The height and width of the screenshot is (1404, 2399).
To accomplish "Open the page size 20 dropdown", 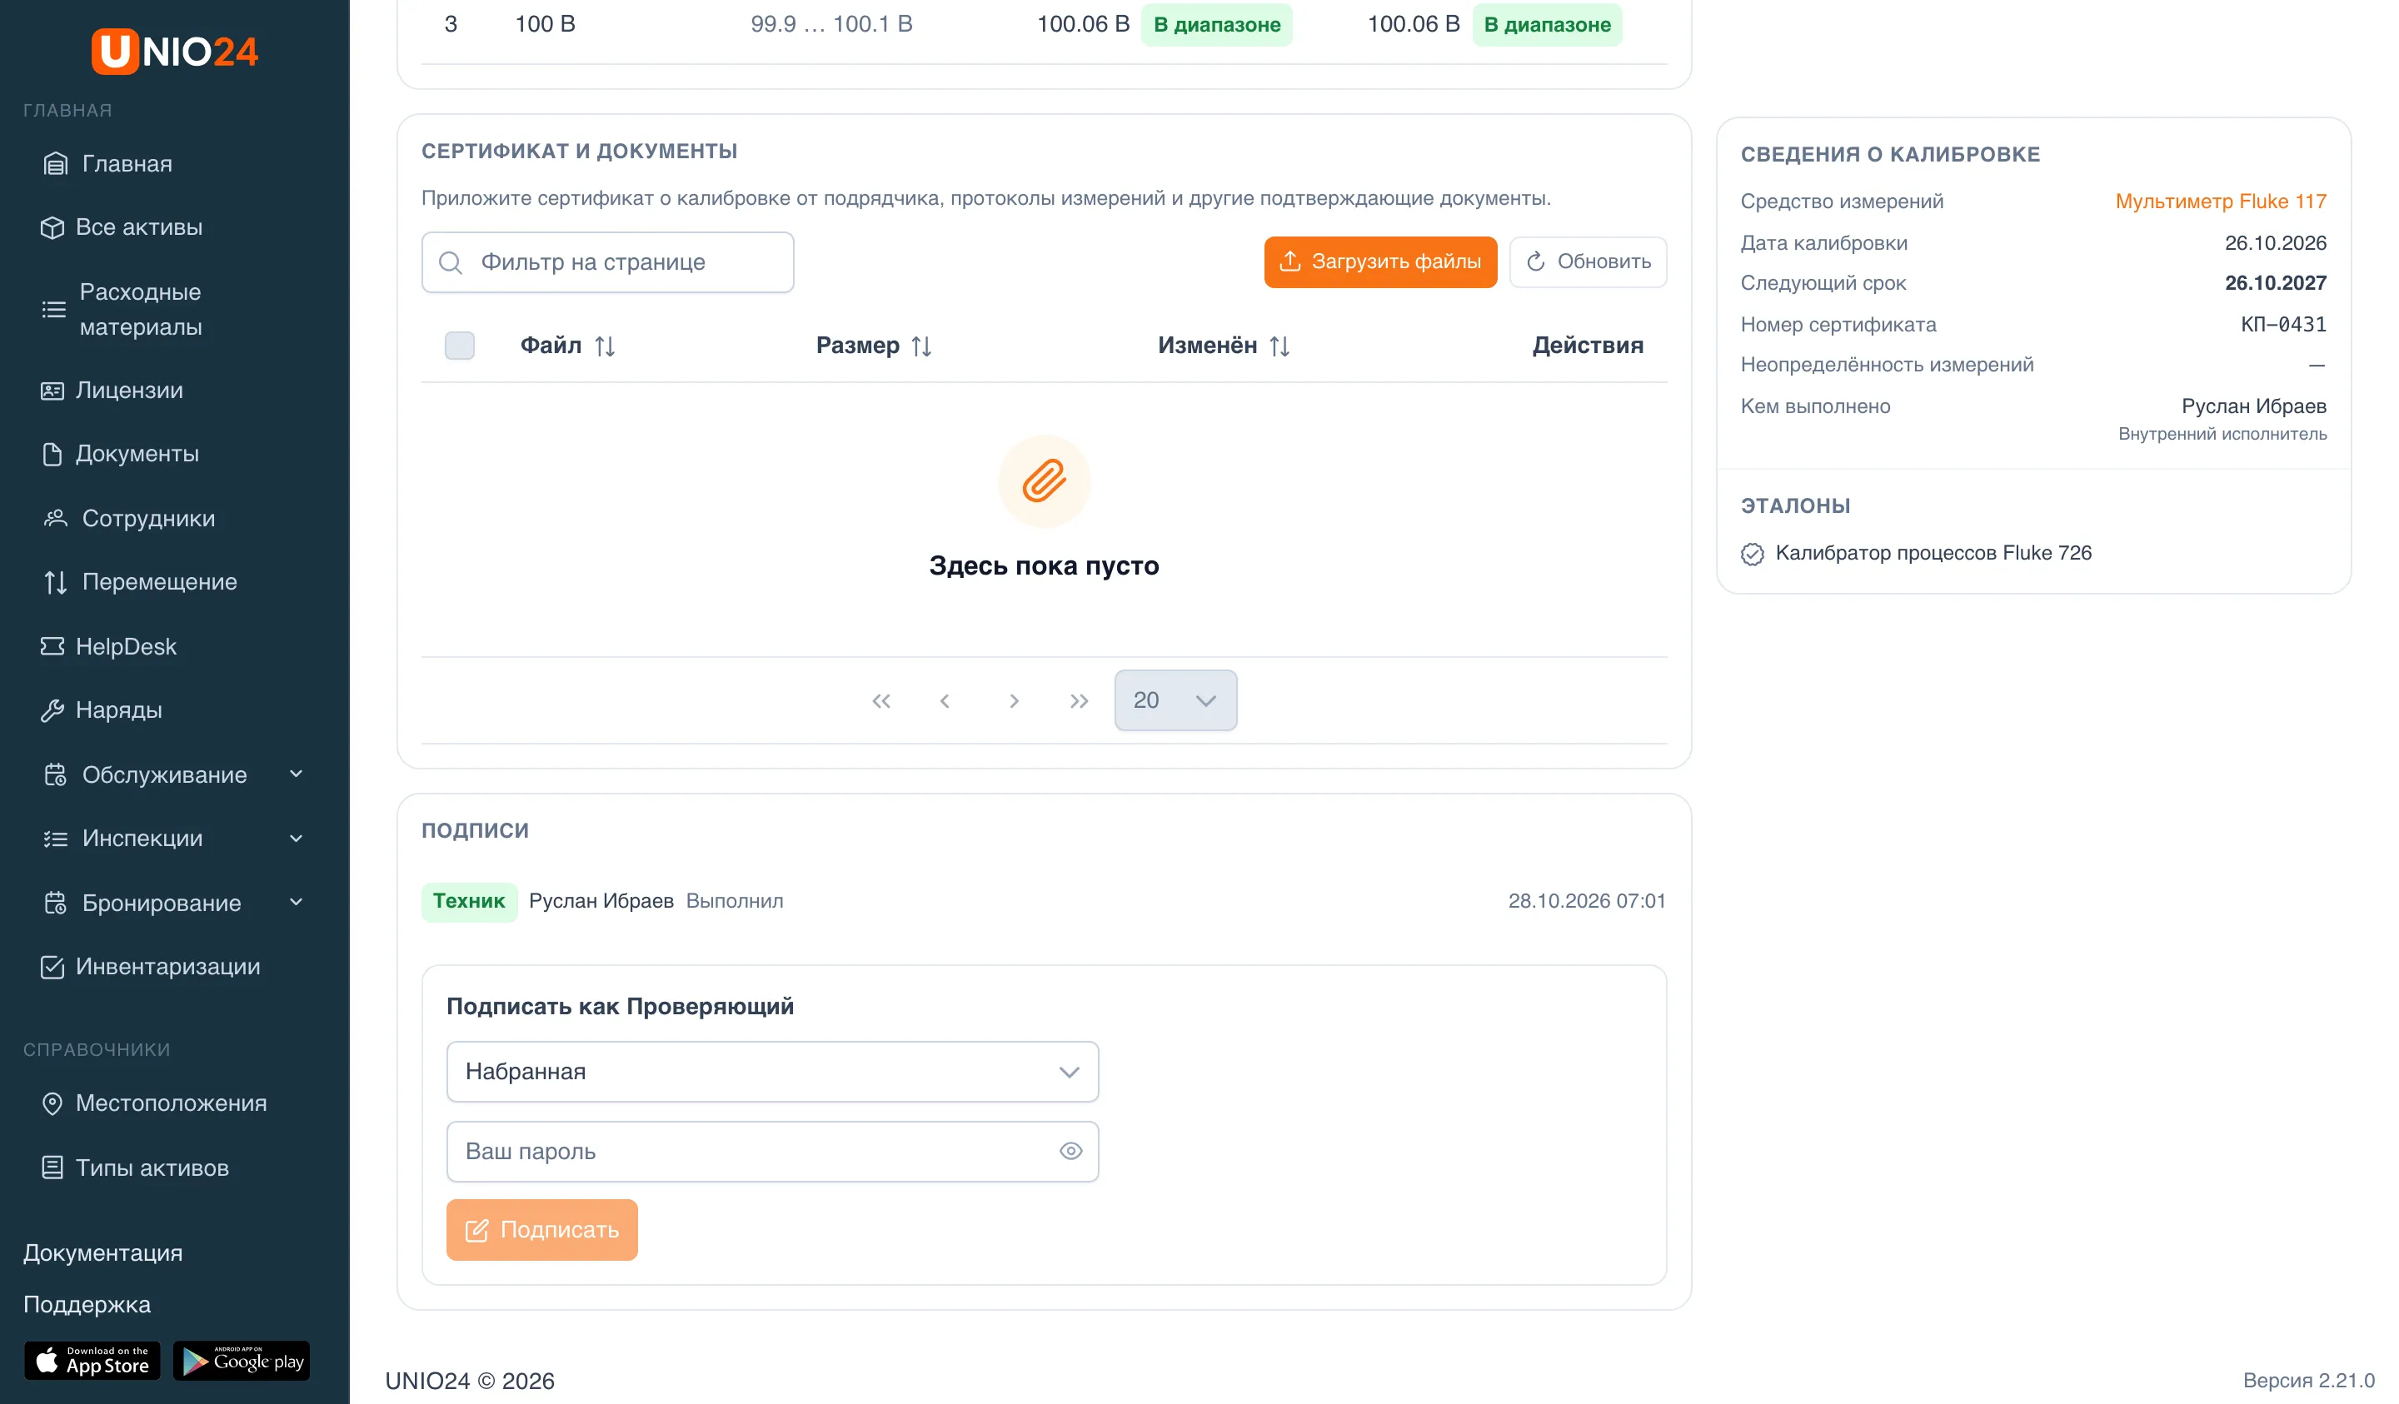I will pos(1175,700).
